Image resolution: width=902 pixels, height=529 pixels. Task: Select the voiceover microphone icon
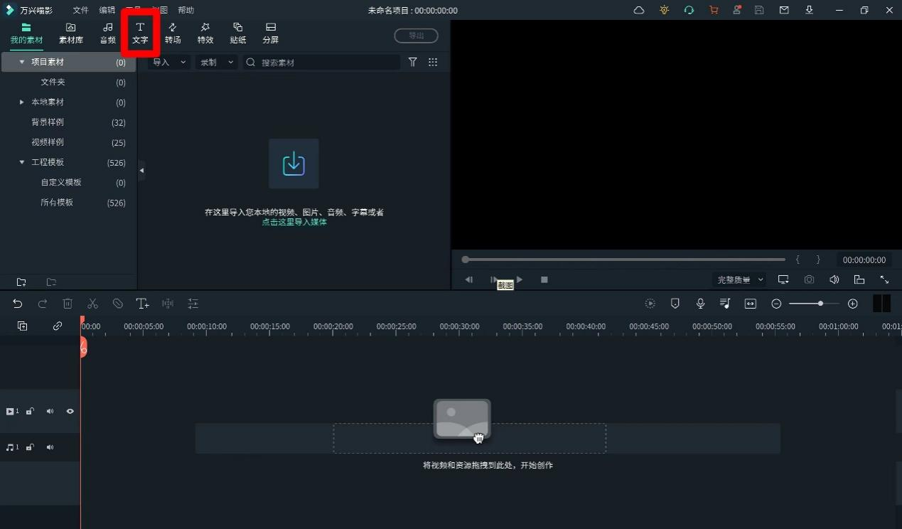pos(700,304)
